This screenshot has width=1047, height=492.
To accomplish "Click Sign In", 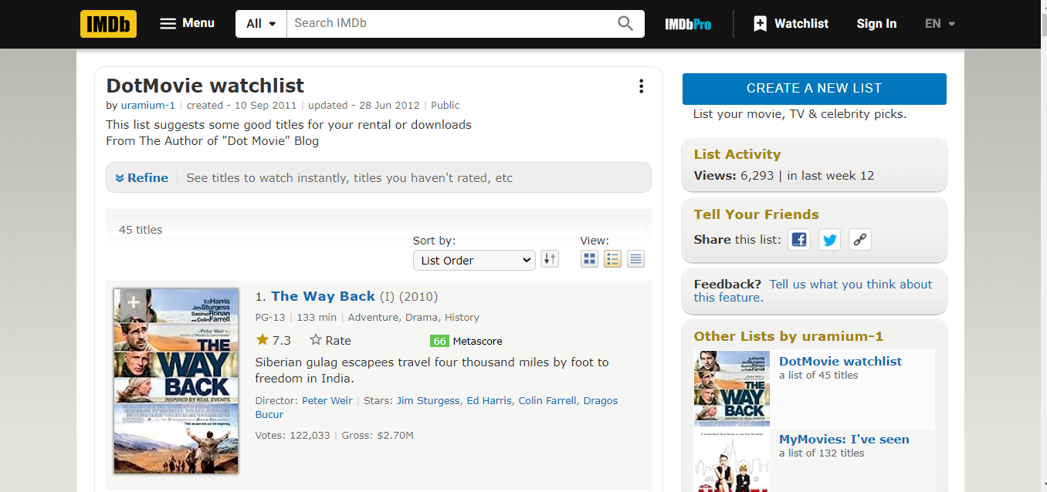I will click(876, 24).
